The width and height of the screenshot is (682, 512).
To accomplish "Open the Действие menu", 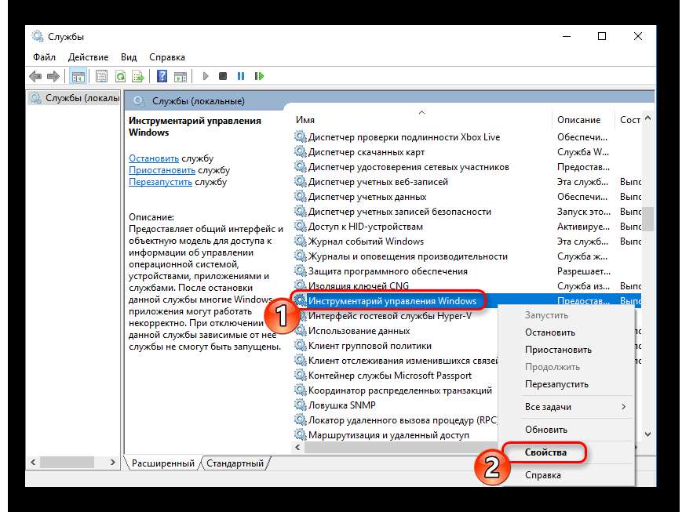I will click(x=89, y=57).
